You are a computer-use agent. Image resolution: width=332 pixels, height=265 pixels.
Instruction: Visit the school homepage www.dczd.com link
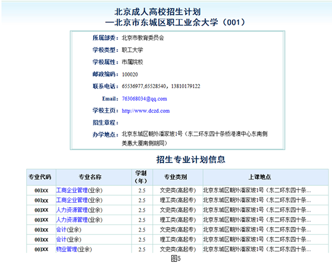[146, 111]
